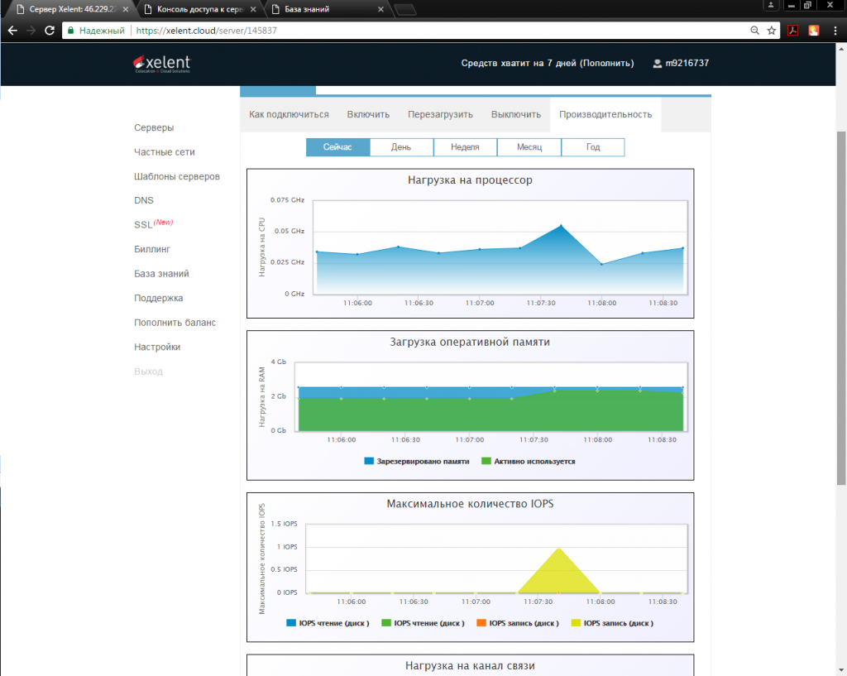The image size is (847, 676).
Task: Click the yellow IOPS запись legend swatch
Action: tap(576, 623)
